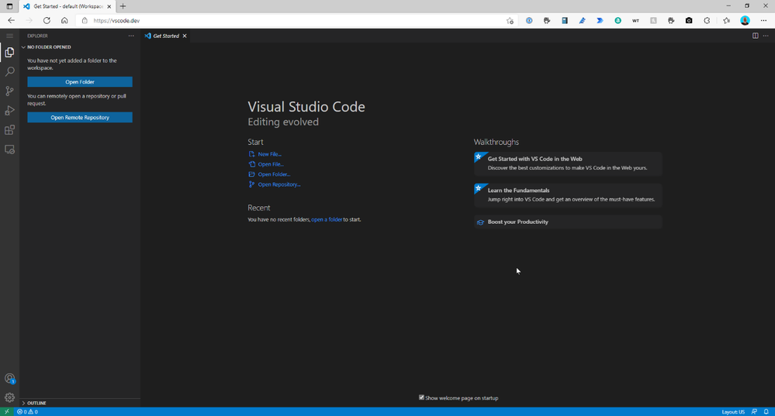Image resolution: width=775 pixels, height=416 pixels.
Task: Toggle Show welcome page on startup
Action: (421, 397)
